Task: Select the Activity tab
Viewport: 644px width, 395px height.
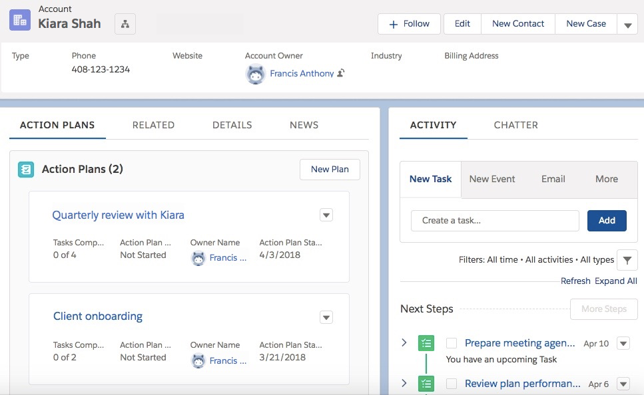Action: [434, 125]
